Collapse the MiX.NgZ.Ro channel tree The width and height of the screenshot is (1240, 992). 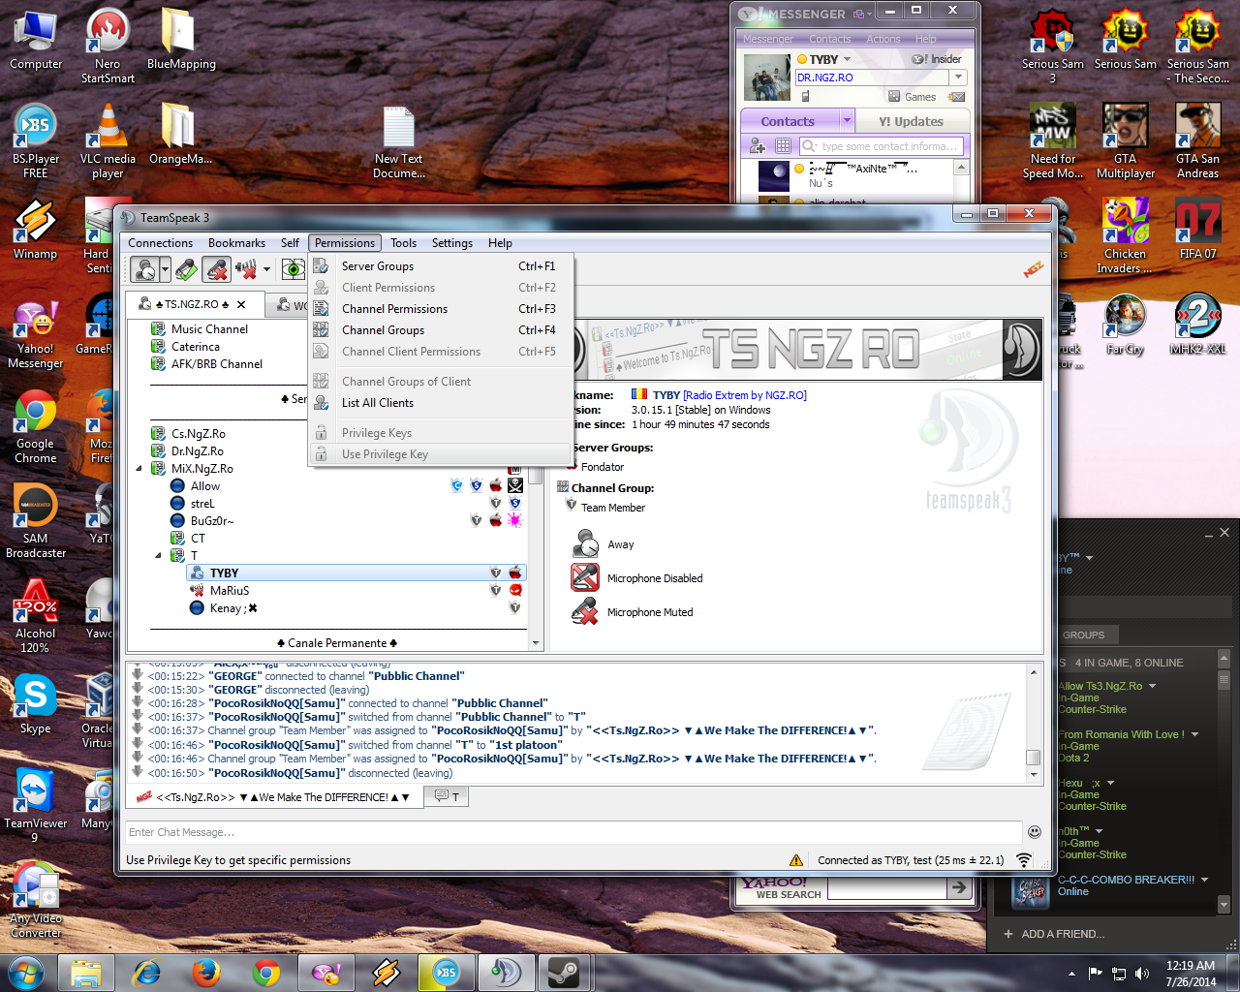click(139, 469)
